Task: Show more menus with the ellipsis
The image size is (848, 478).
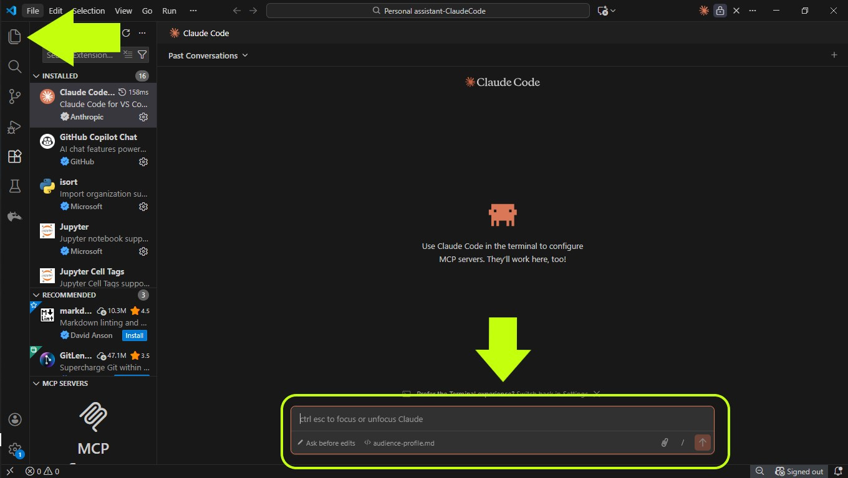Action: tap(193, 11)
